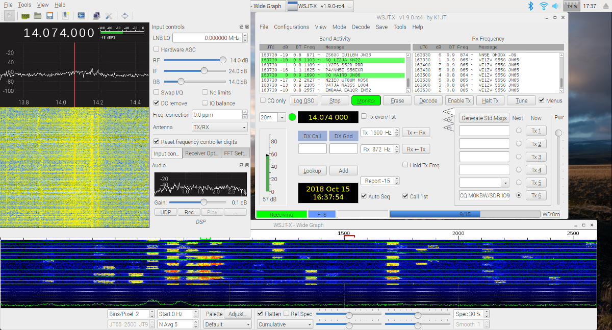Open the Palette Default dropdown
612x330 pixels.
point(227,324)
